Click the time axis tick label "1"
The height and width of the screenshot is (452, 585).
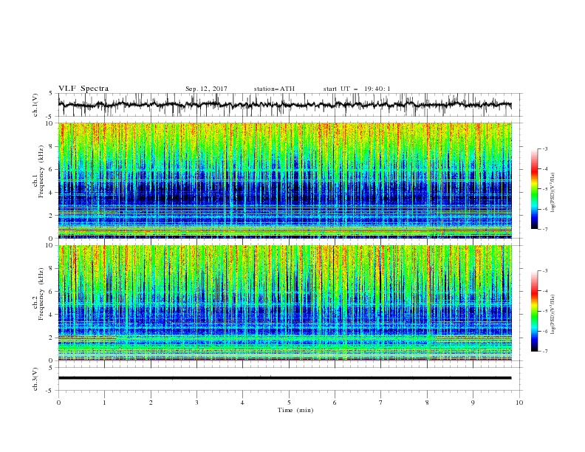(104, 403)
